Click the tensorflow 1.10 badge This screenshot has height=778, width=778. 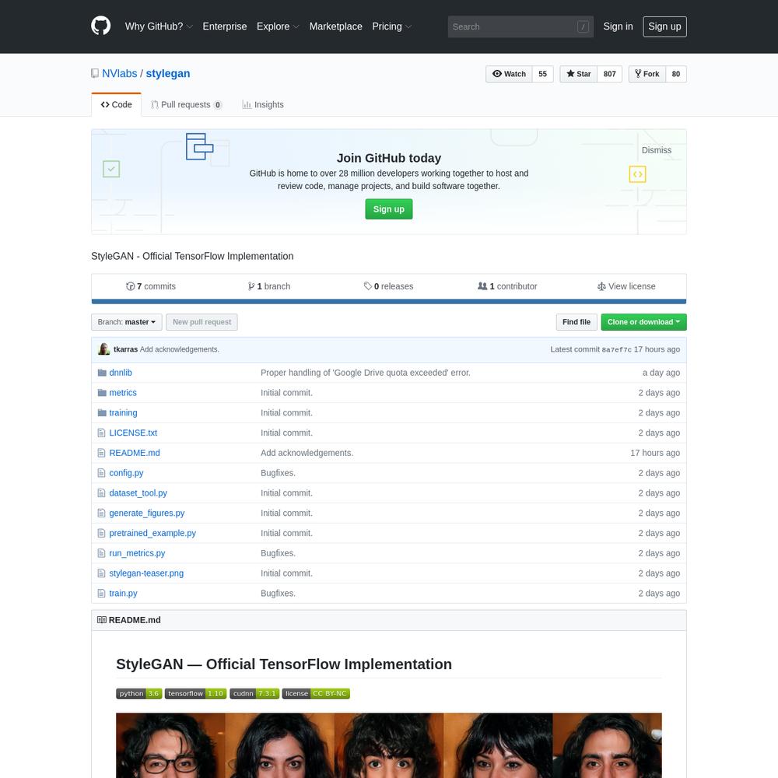point(195,693)
